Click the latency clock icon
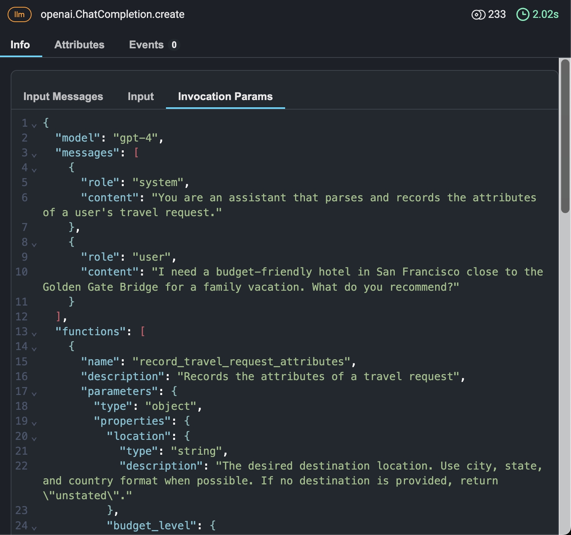Viewport: 571px width, 535px height. [523, 14]
